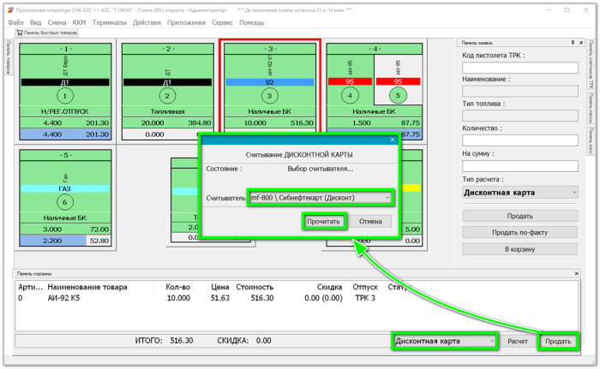Click the blue 92 fuel bar on pump 3
Image resolution: width=600 pixels, height=369 pixels.
270,82
